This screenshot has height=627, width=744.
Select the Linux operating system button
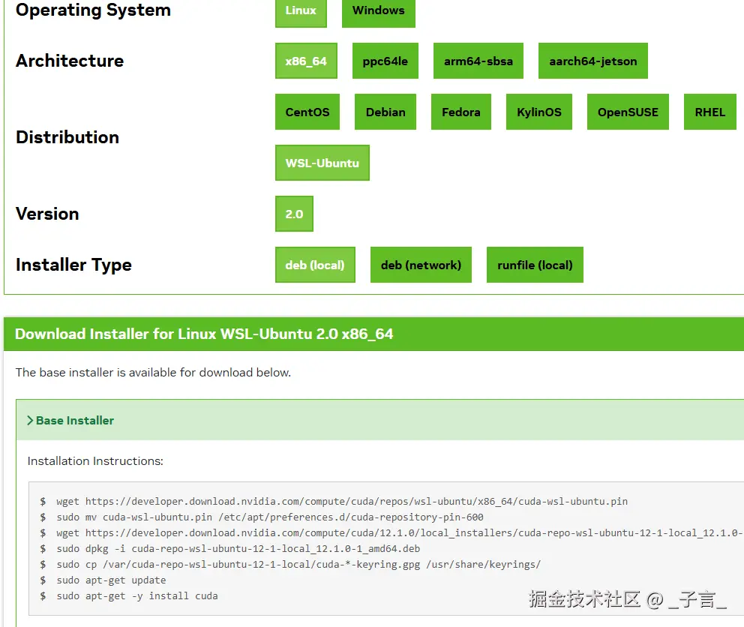pyautogui.click(x=301, y=12)
